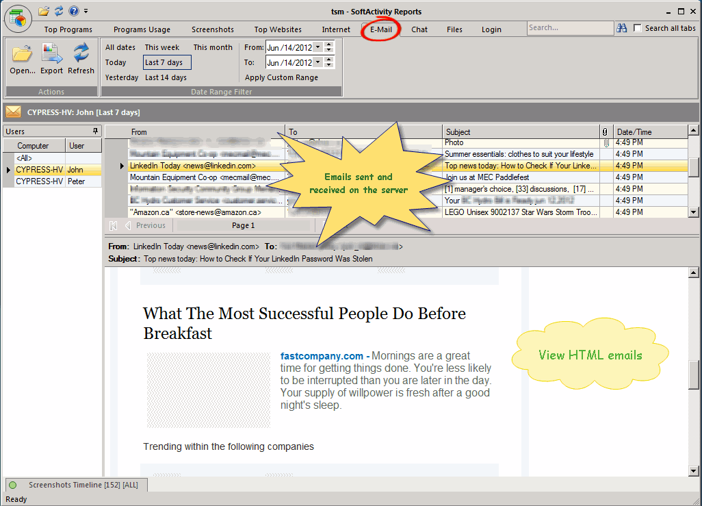Select the Last 7 days filter
The image size is (702, 506).
[167, 63]
